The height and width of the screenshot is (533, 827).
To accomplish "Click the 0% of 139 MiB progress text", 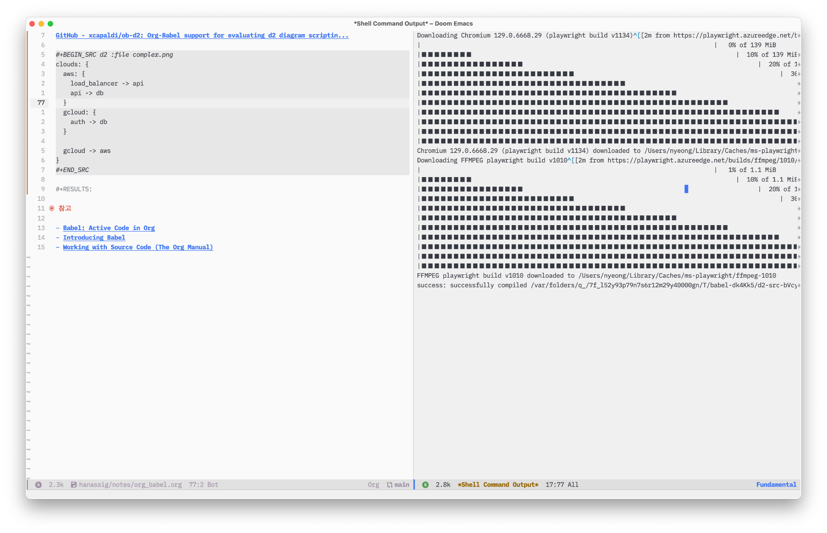I will (752, 45).
